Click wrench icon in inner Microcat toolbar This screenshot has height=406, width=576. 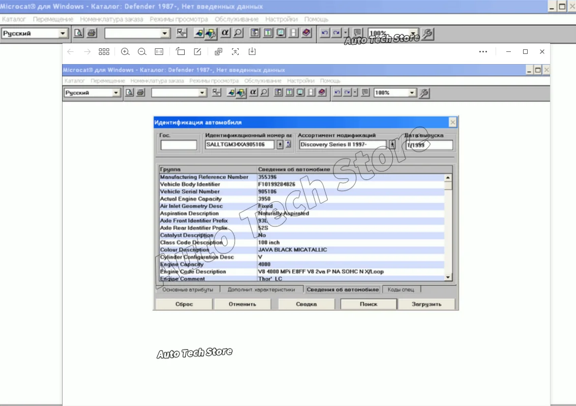click(424, 93)
